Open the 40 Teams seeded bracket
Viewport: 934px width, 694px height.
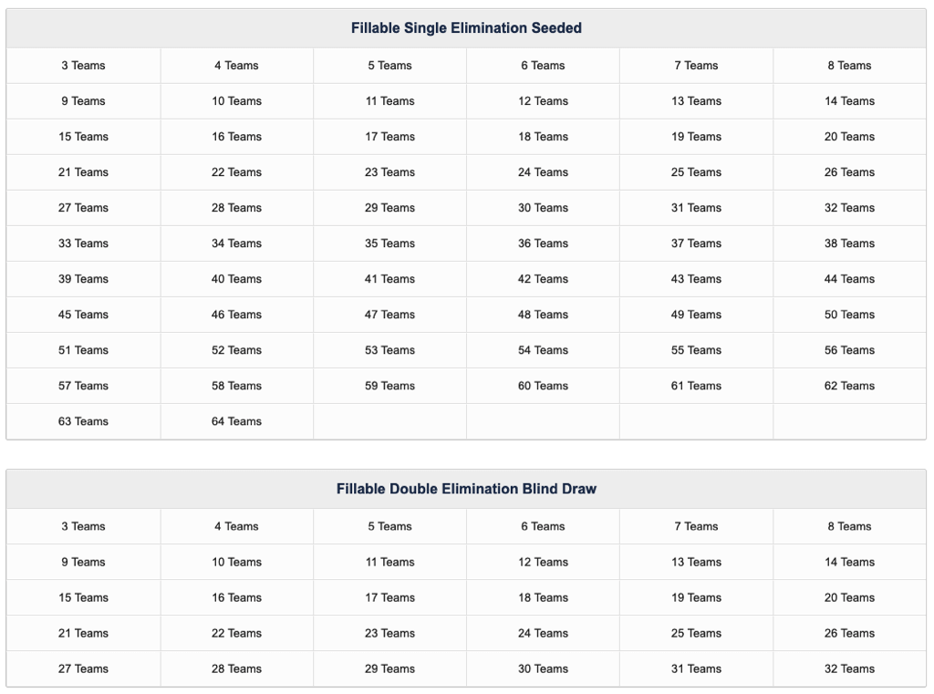[236, 278]
